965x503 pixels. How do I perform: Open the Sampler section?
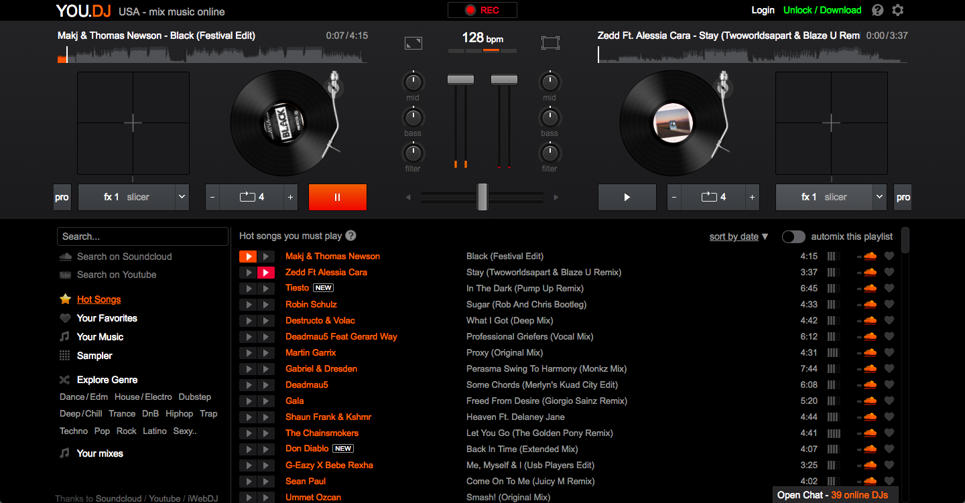(94, 356)
